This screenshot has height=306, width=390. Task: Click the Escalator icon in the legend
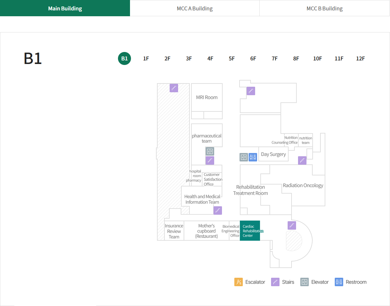point(239,282)
